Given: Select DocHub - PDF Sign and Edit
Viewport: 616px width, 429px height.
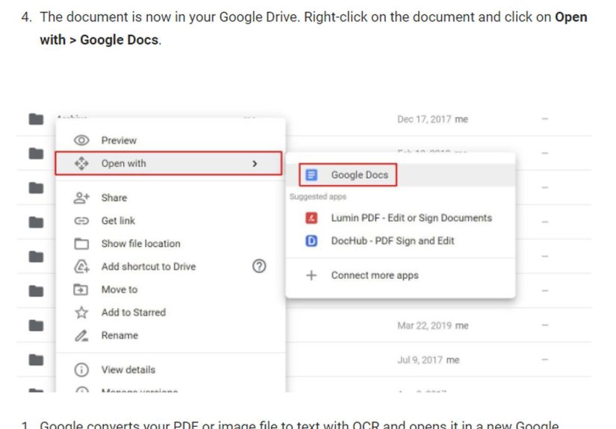Looking at the screenshot, I should coord(392,241).
